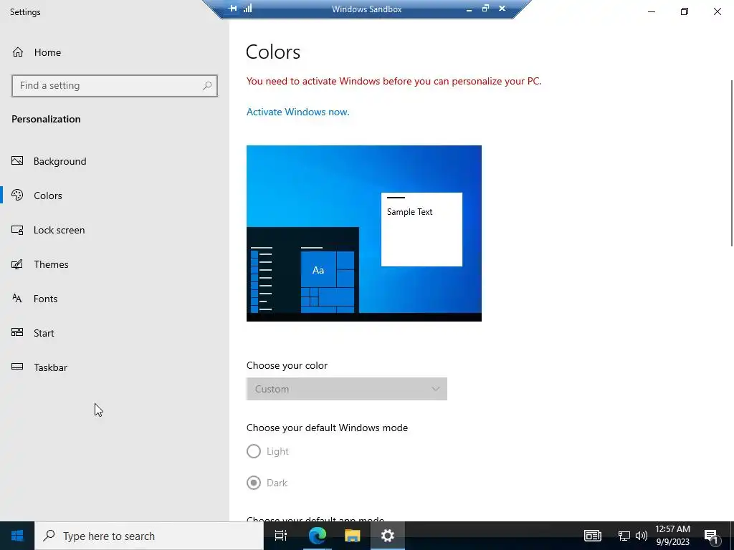Open the Windows Start menu
This screenshot has width=734, height=550.
[x=17, y=536]
